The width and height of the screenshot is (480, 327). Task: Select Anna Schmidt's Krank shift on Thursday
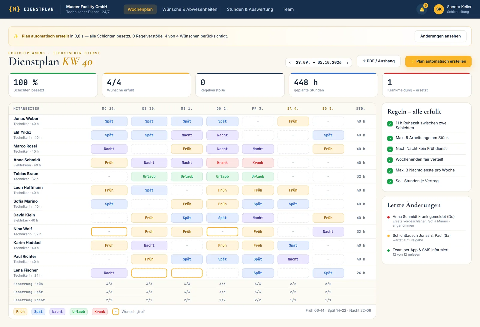click(x=222, y=163)
